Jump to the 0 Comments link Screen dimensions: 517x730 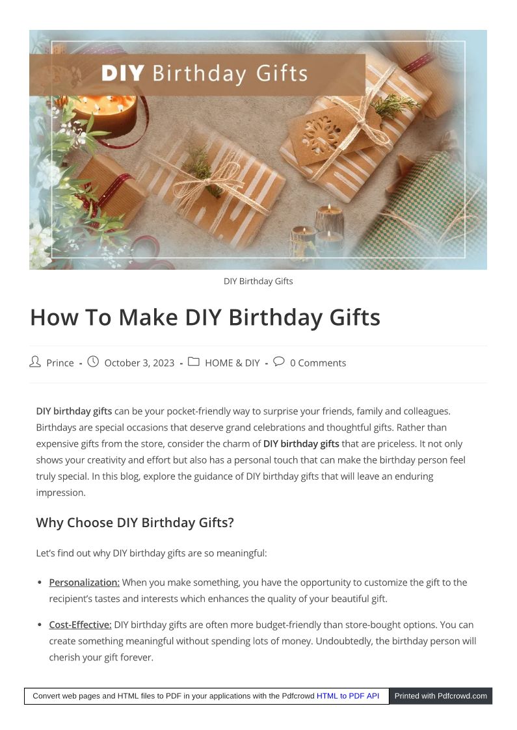(318, 363)
